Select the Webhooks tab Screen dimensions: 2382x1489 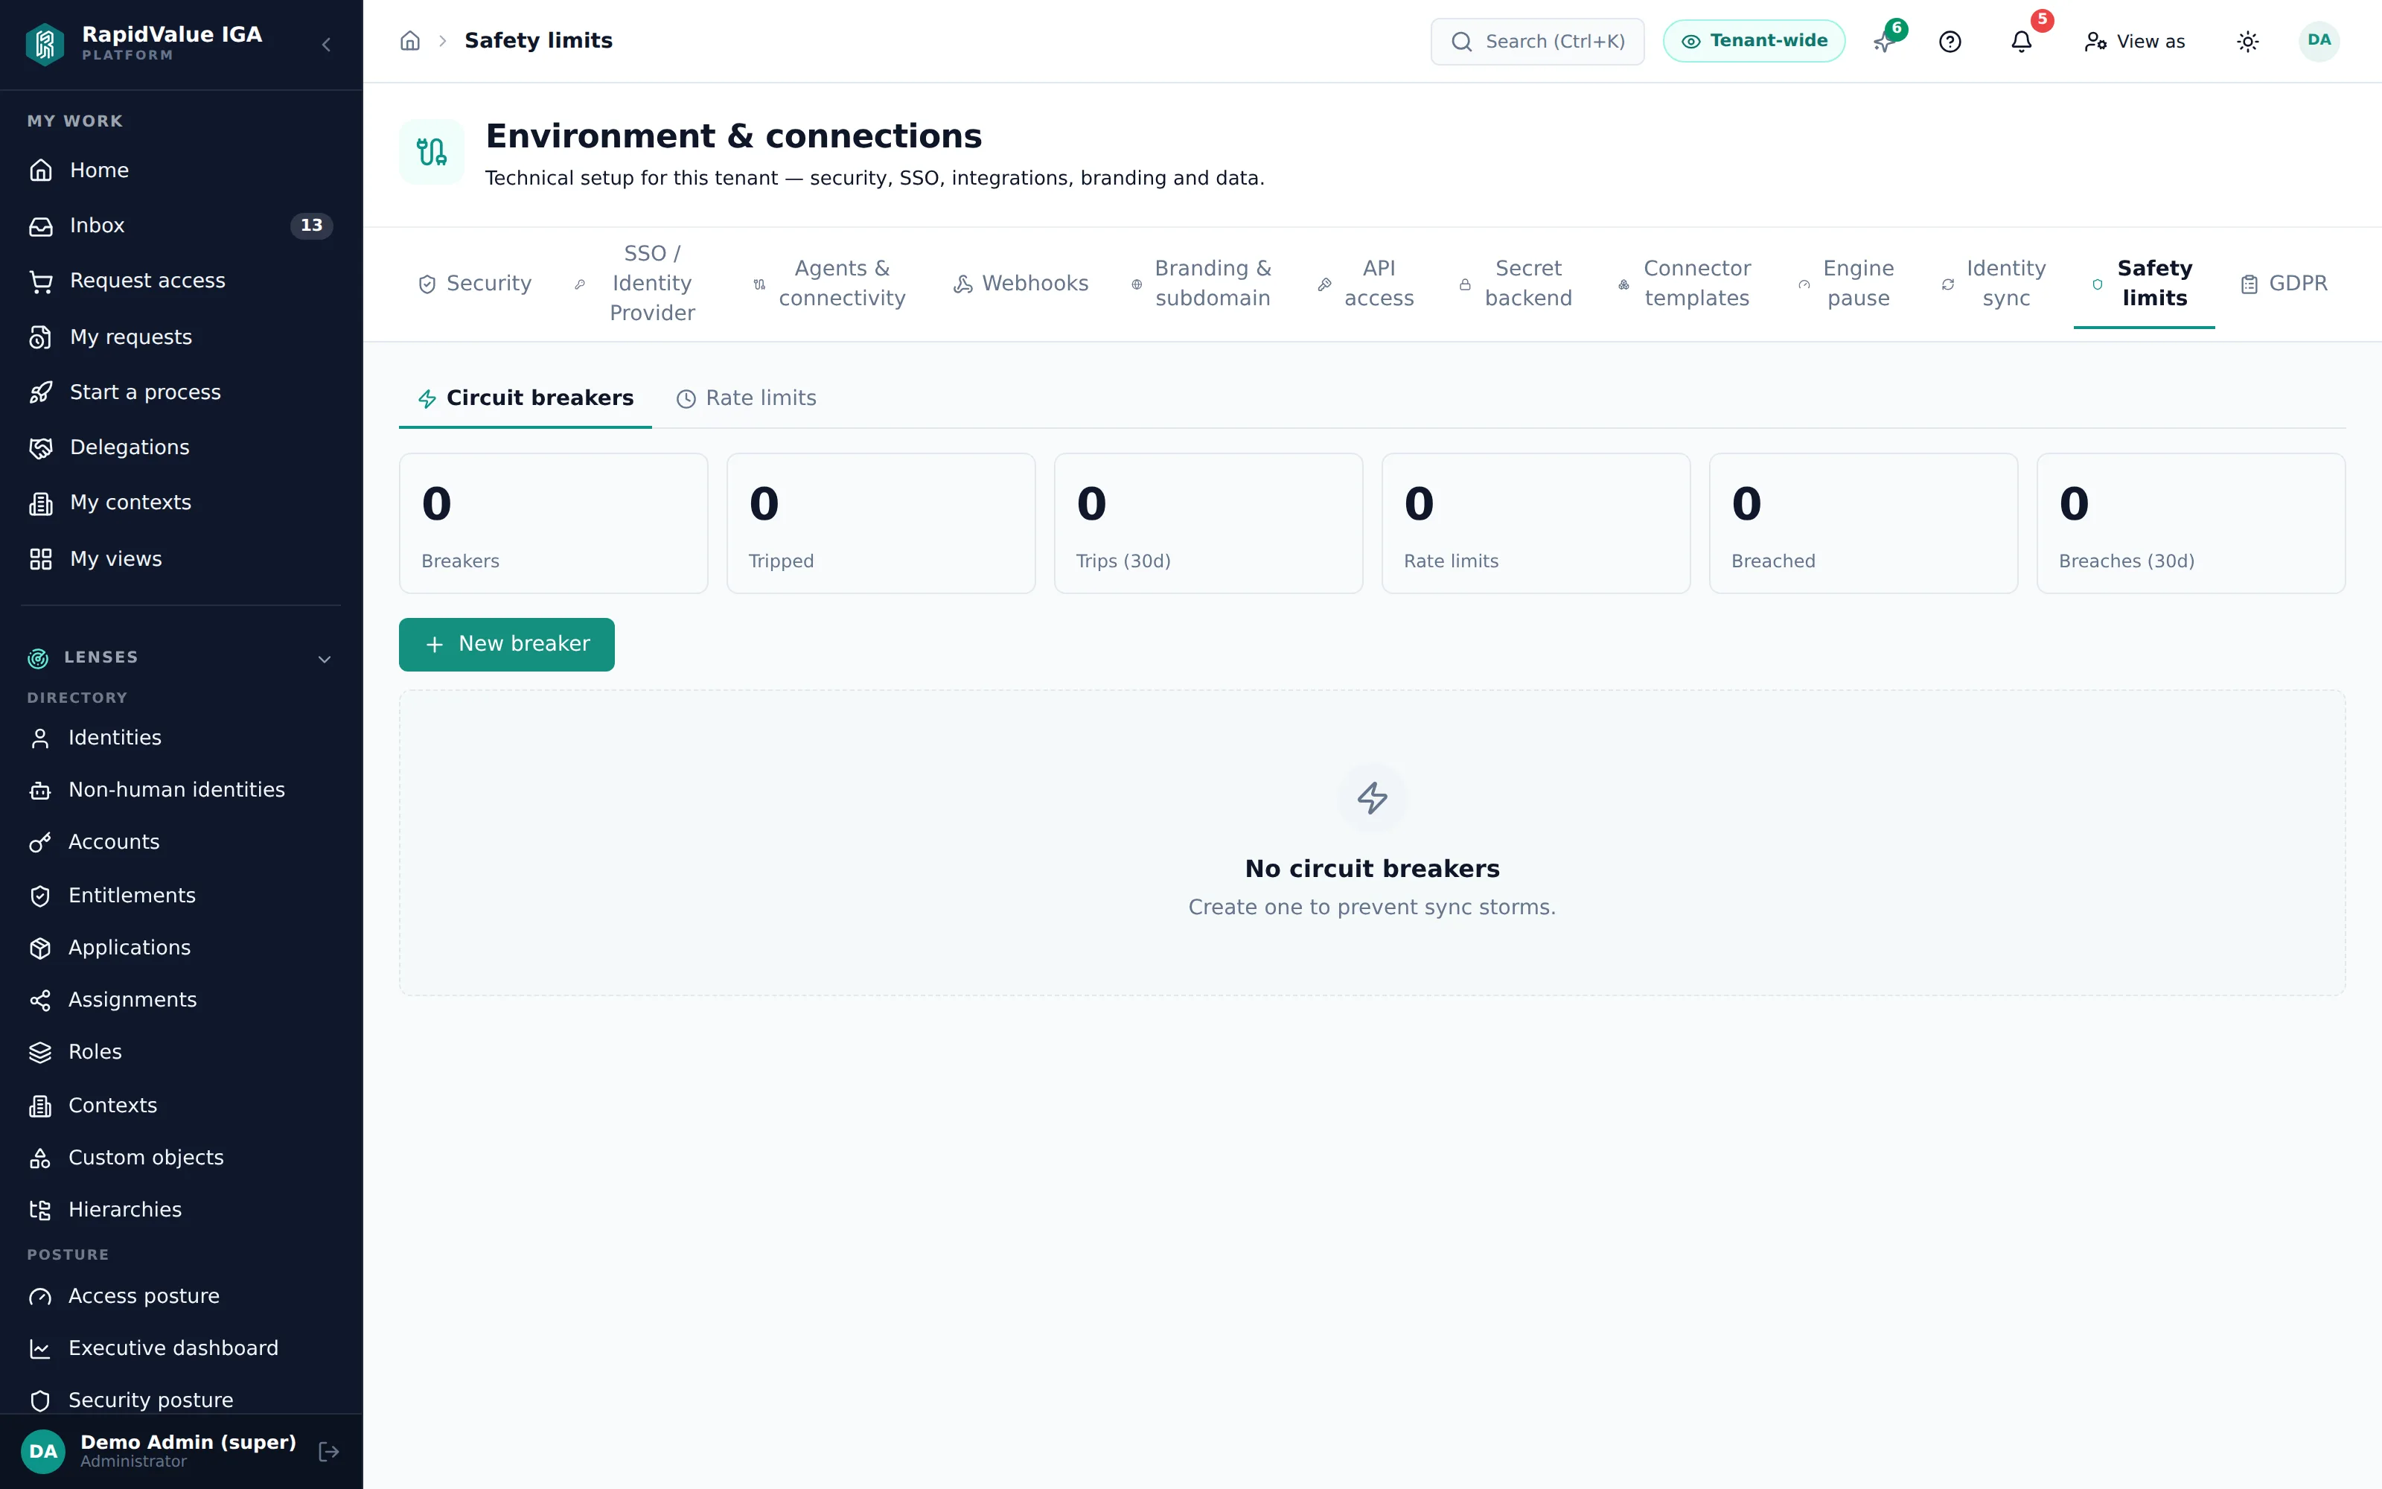(1021, 284)
